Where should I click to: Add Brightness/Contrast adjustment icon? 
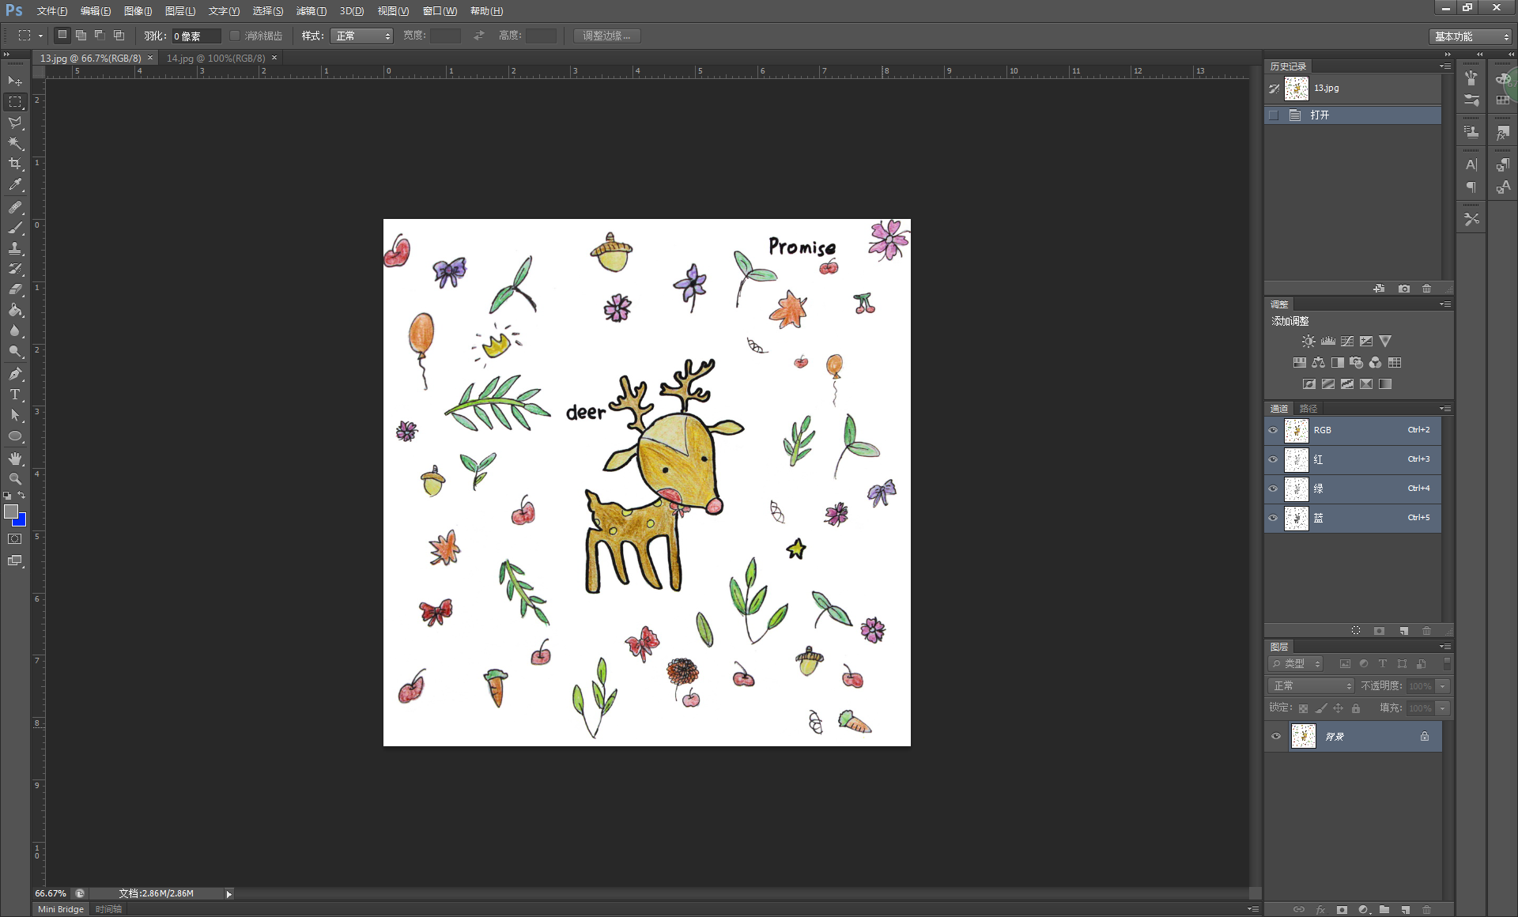click(x=1308, y=342)
